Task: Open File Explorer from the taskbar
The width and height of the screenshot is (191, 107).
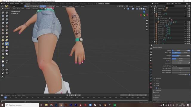Action: pyautogui.click(x=47, y=105)
